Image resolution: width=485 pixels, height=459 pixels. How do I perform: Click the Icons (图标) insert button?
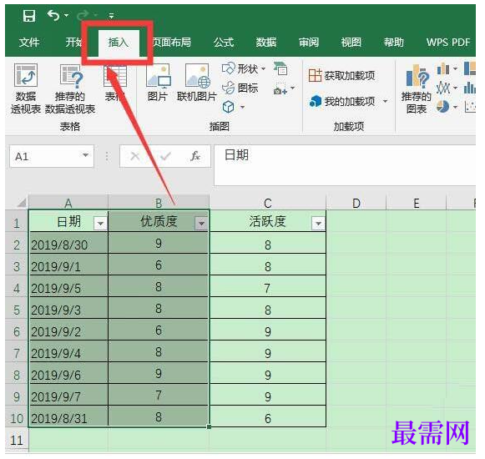(240, 88)
